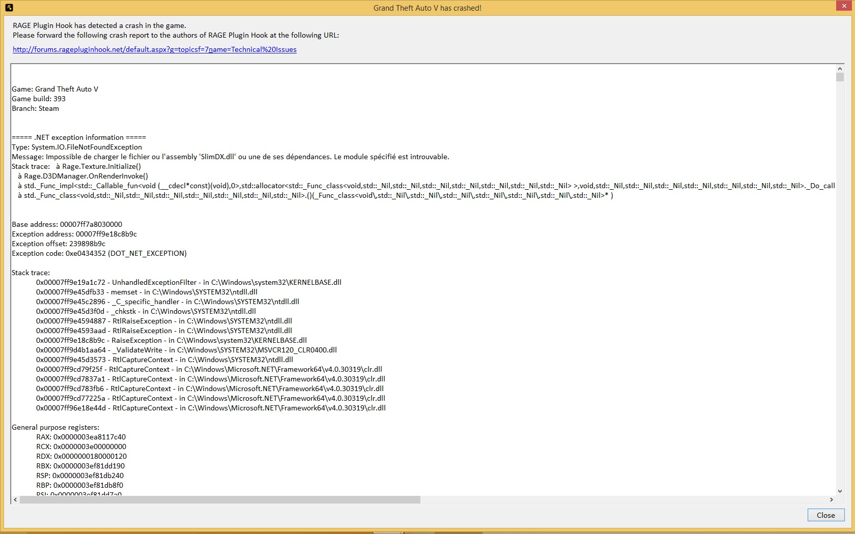The height and width of the screenshot is (534, 855).
Task: Click the 'Exception address: 00007ff9e18c8b9c' line
Action: (x=74, y=234)
